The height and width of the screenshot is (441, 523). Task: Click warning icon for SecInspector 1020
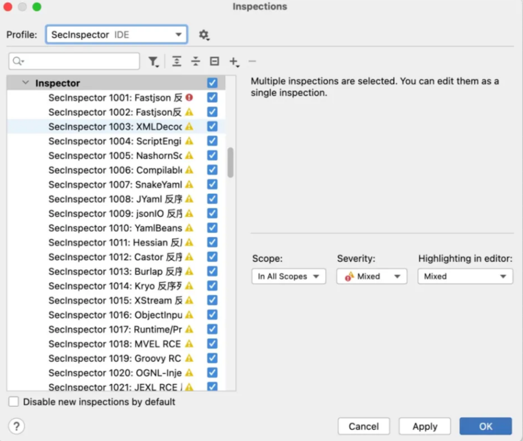pyautogui.click(x=189, y=373)
